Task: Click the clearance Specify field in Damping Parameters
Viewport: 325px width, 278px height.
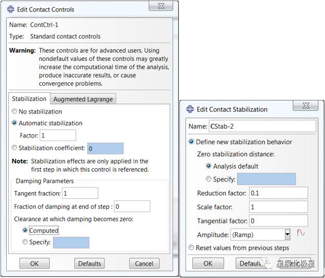Action: point(71,243)
